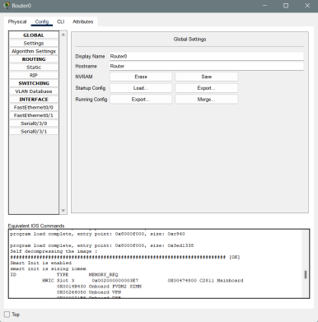
Task: Switch to the CLI tab
Action: pyautogui.click(x=61, y=21)
